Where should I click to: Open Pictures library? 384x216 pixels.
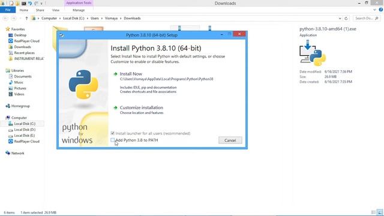pos(20,88)
